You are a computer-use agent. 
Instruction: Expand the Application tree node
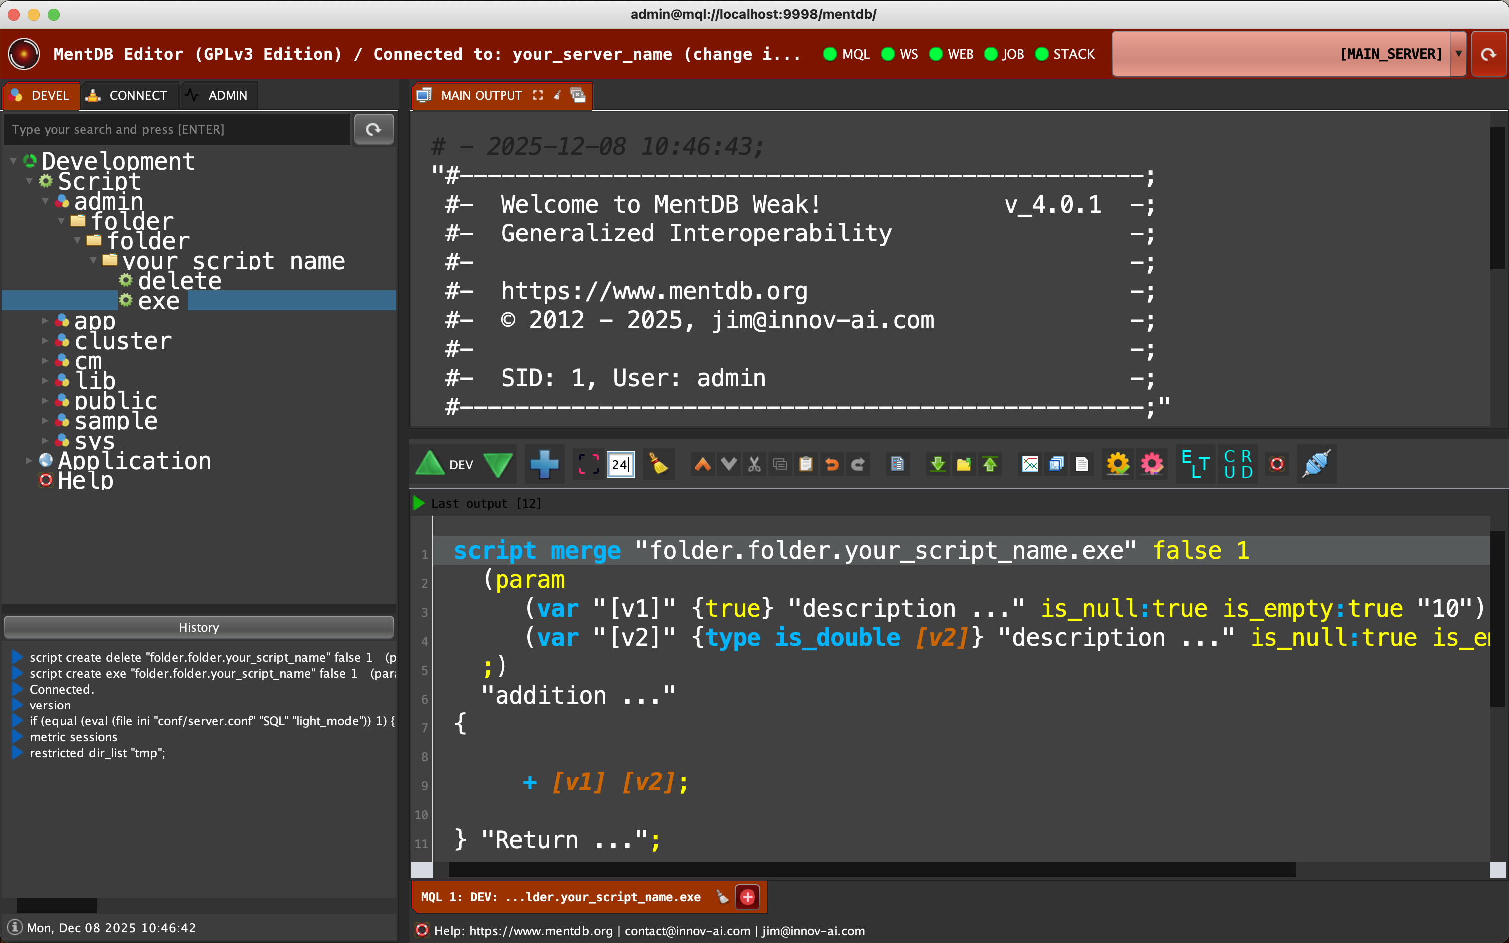tap(28, 461)
